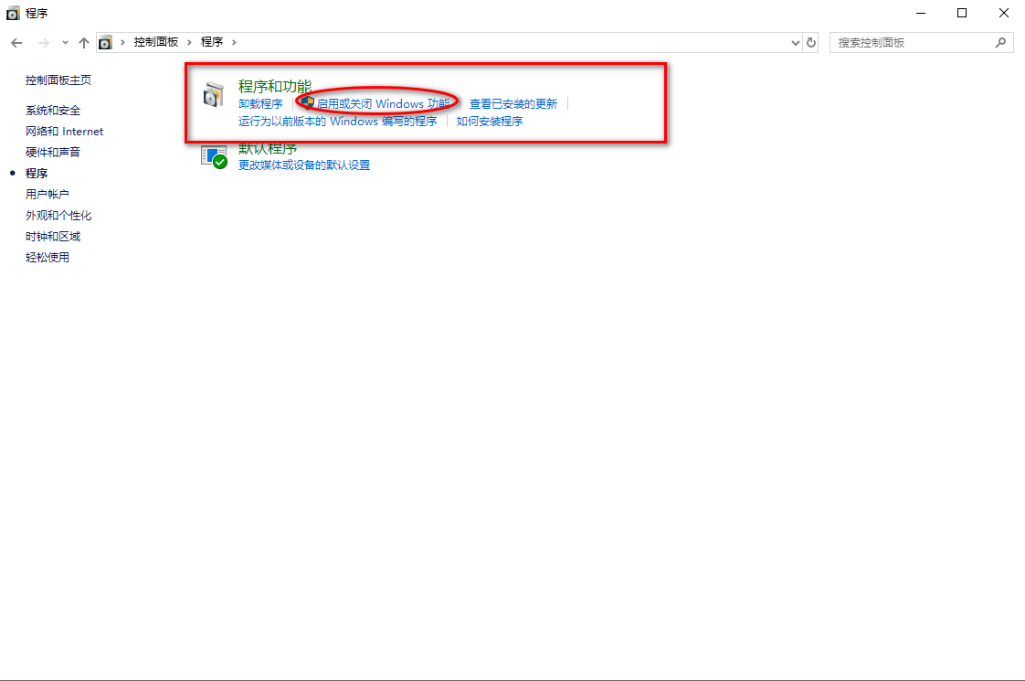Select 程序 breadcrumb item

pos(212,42)
